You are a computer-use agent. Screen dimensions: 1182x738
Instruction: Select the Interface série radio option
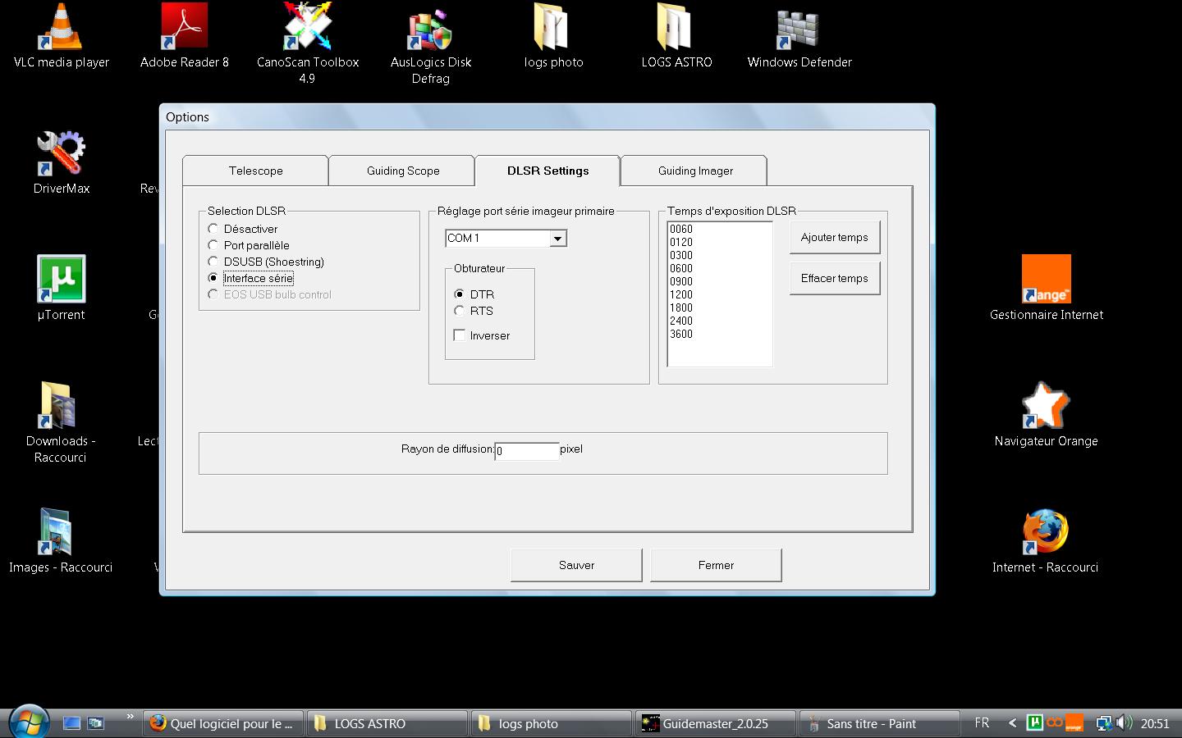click(213, 278)
